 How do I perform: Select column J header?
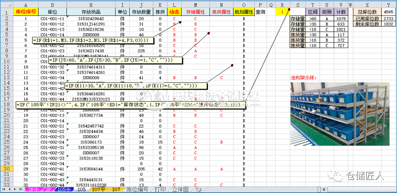coord(141,5)
